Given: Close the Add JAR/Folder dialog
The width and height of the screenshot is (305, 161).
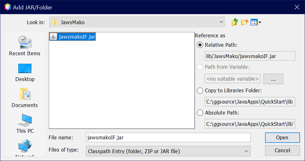Looking at the screenshot, I should pyautogui.click(x=297, y=7).
